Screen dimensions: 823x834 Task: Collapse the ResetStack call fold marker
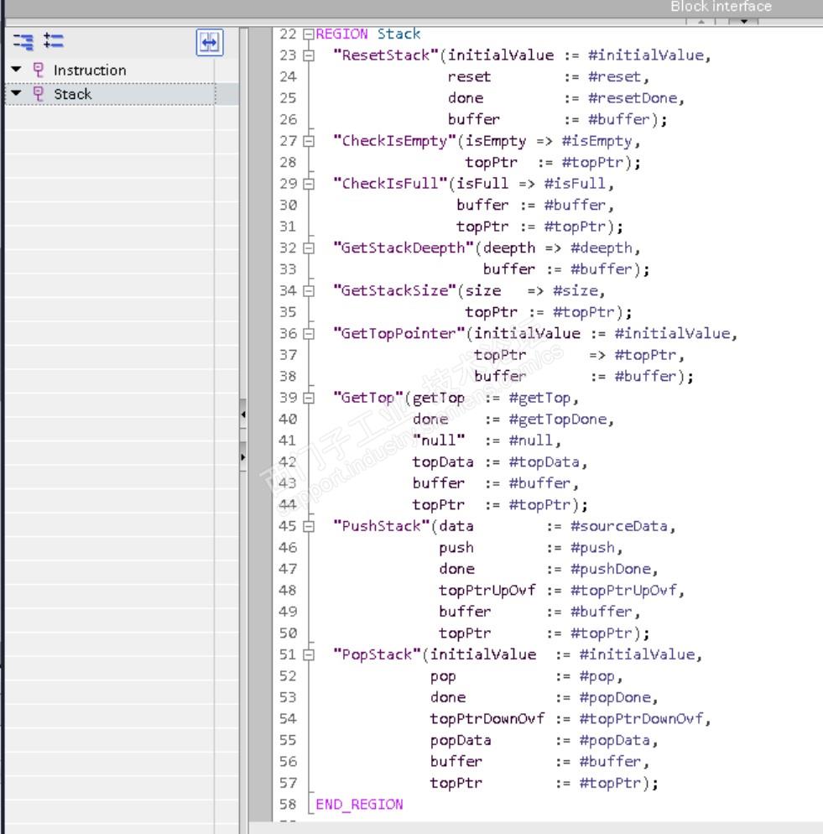coord(309,55)
